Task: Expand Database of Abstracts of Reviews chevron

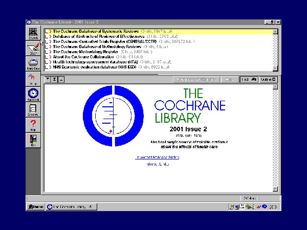Action: click(x=51, y=36)
